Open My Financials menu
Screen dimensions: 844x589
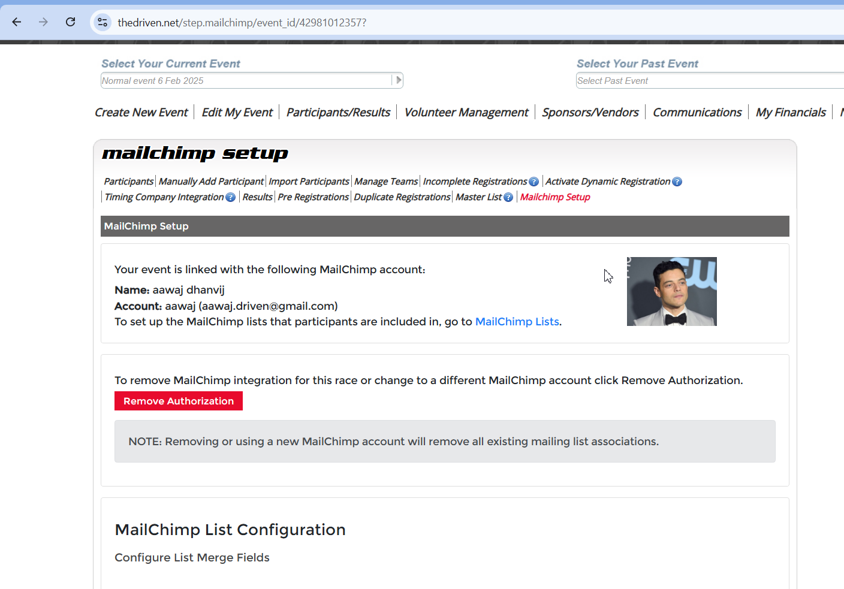click(x=791, y=112)
